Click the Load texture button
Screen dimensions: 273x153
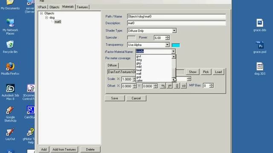click(218, 72)
